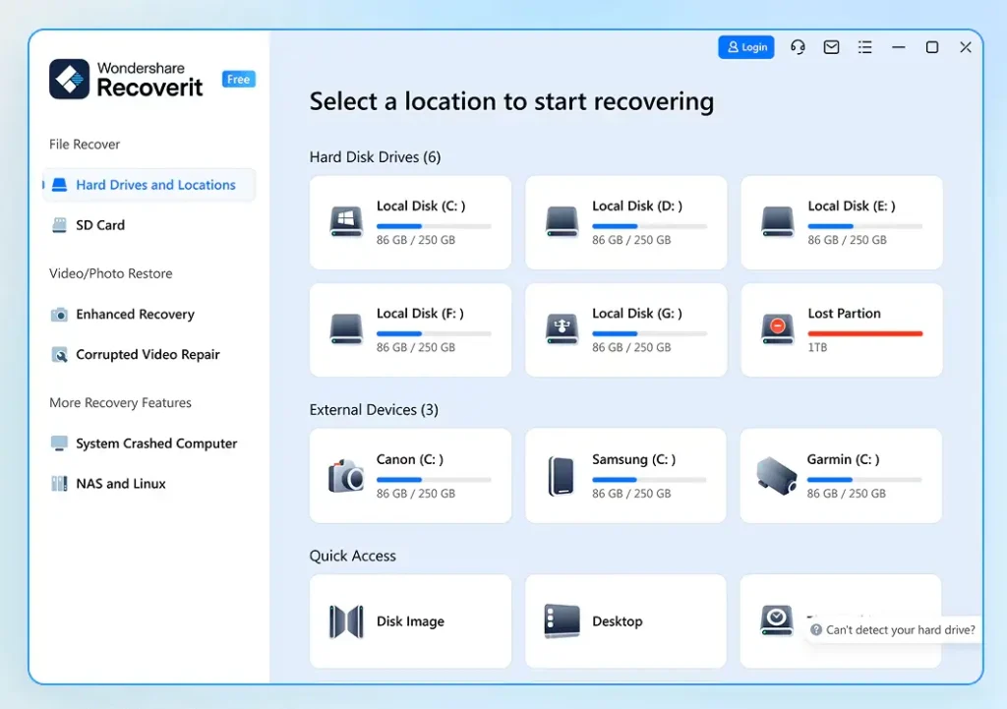Send feedback via the envelope icon

831,46
